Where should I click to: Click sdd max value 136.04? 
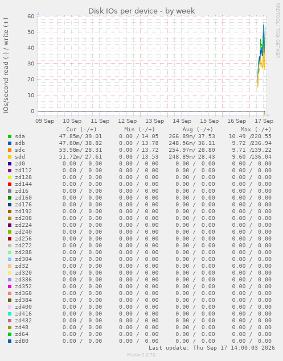click(261, 157)
